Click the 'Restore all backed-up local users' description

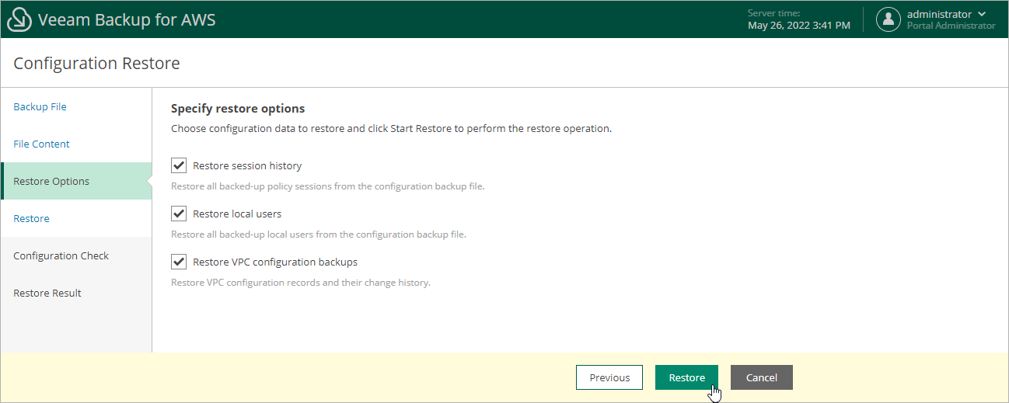[319, 235]
